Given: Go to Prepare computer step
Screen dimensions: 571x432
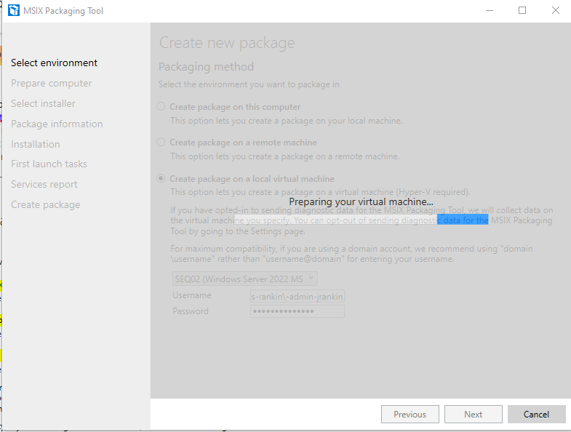Looking at the screenshot, I should pyautogui.click(x=51, y=84).
